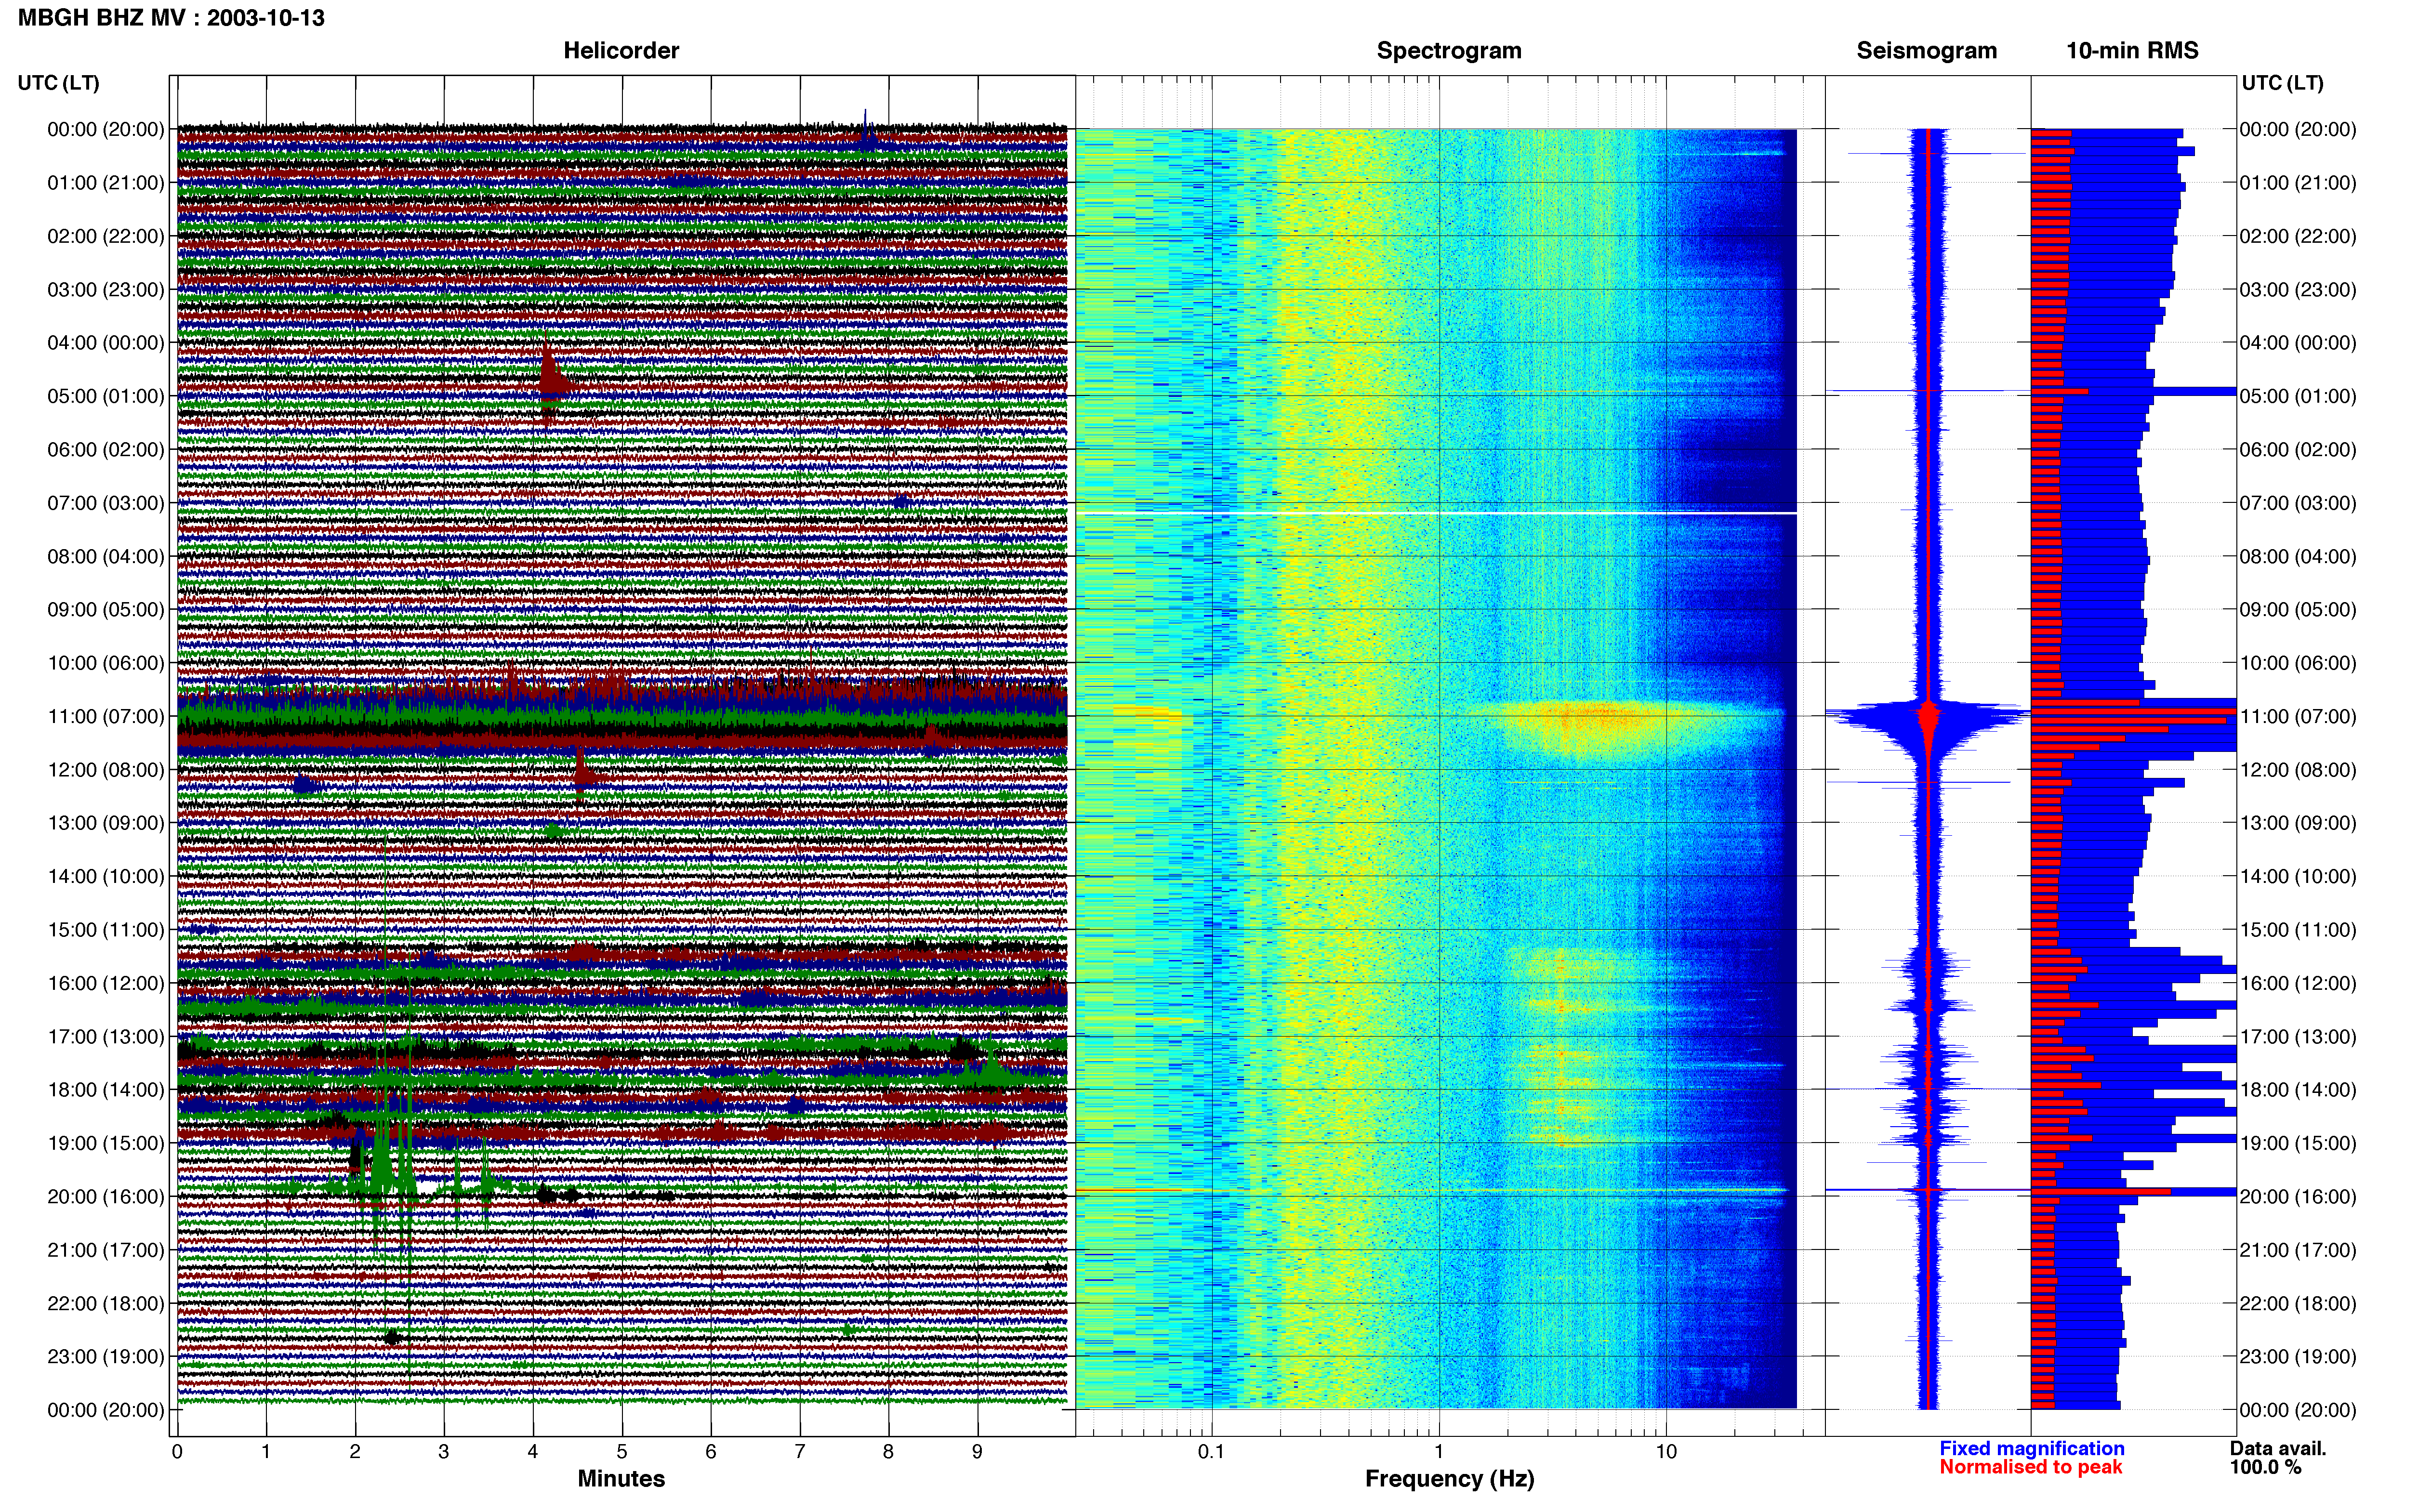Click the right-side time label '11:00 (07:00)'
Viewport: 2418px width, 1512px height.
[2298, 717]
